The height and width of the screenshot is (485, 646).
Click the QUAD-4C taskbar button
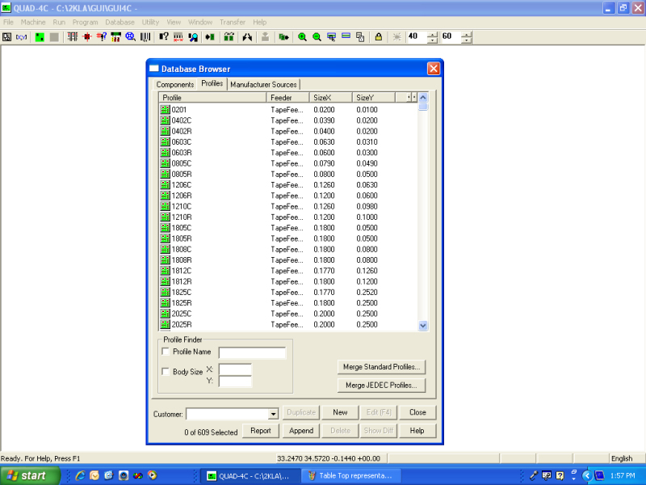tap(250, 476)
